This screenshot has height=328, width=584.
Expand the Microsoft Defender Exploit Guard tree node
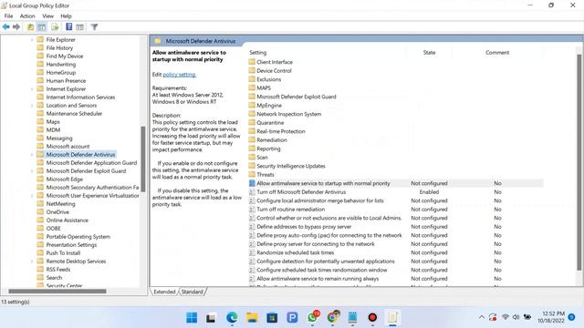32,171
